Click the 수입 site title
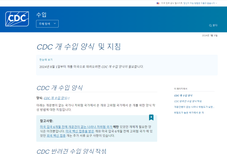Screen dimensions: 227x154 point(41,15)
